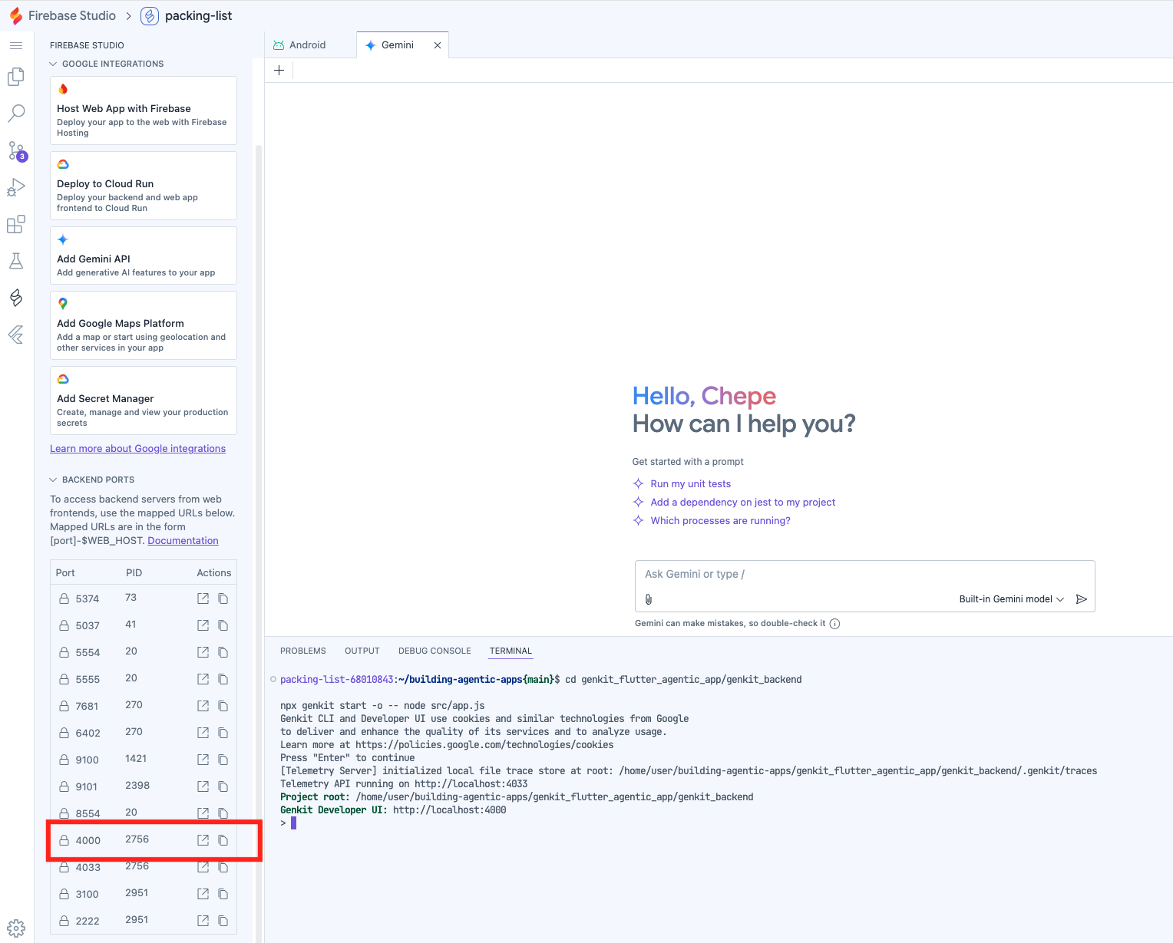Open the Flutter sidebar icon
This screenshot has width=1173, height=943.
(x=16, y=335)
